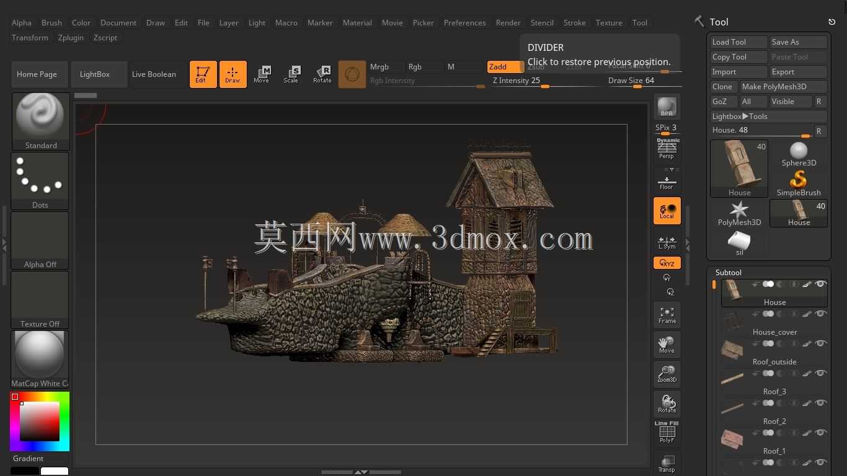Click the hand Move navigation button

(667, 345)
